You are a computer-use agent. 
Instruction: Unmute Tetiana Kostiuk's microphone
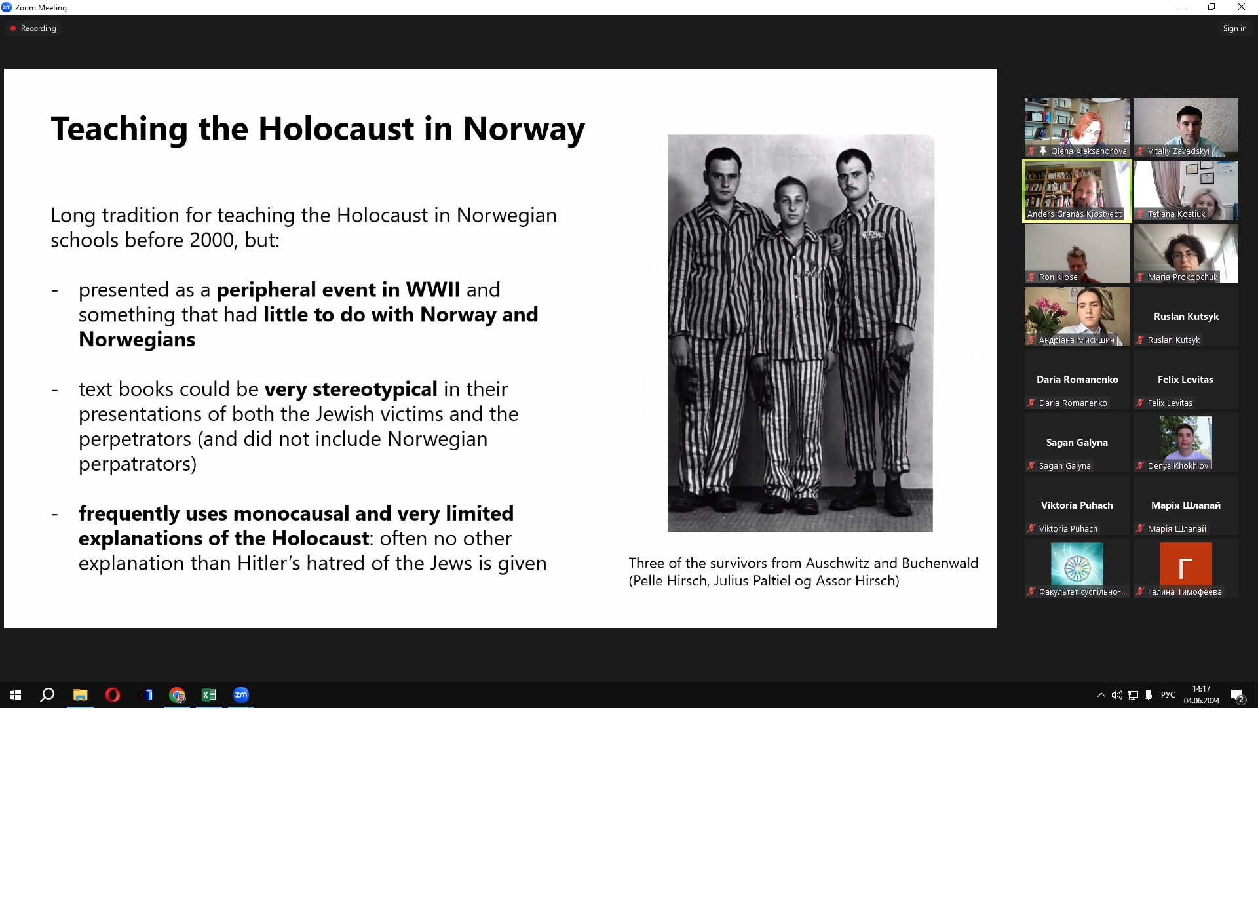pos(1141,214)
